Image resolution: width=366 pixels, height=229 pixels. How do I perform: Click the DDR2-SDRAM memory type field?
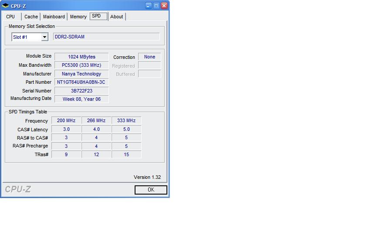click(106, 37)
